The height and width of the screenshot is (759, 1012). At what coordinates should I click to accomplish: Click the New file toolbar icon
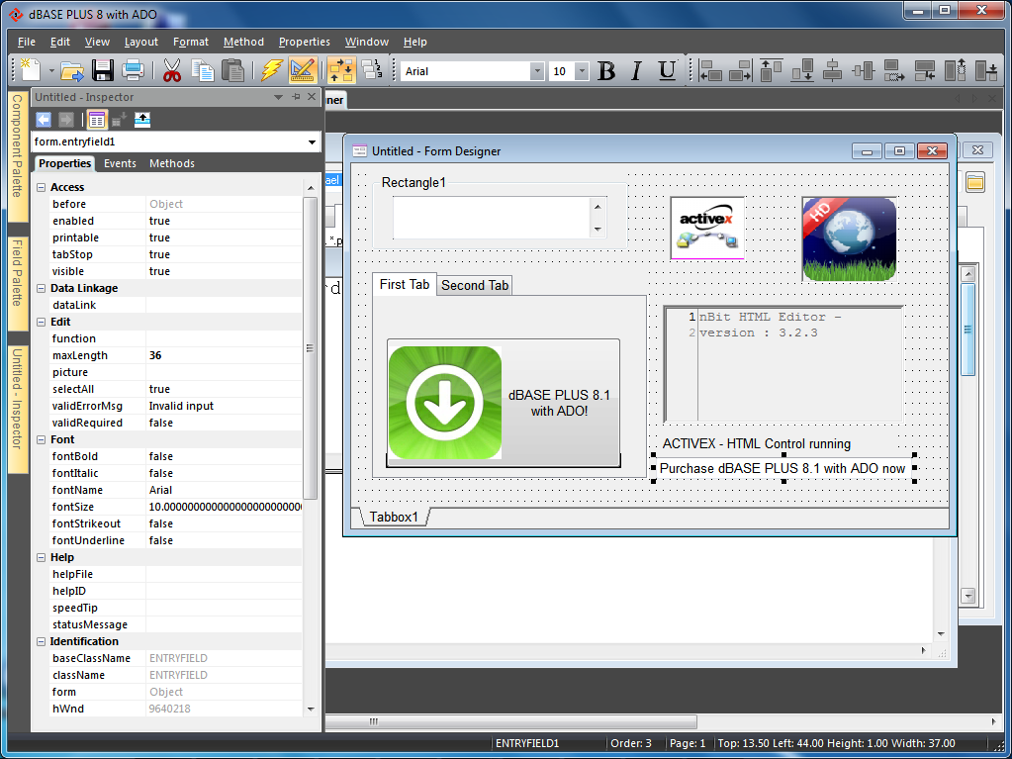31,70
